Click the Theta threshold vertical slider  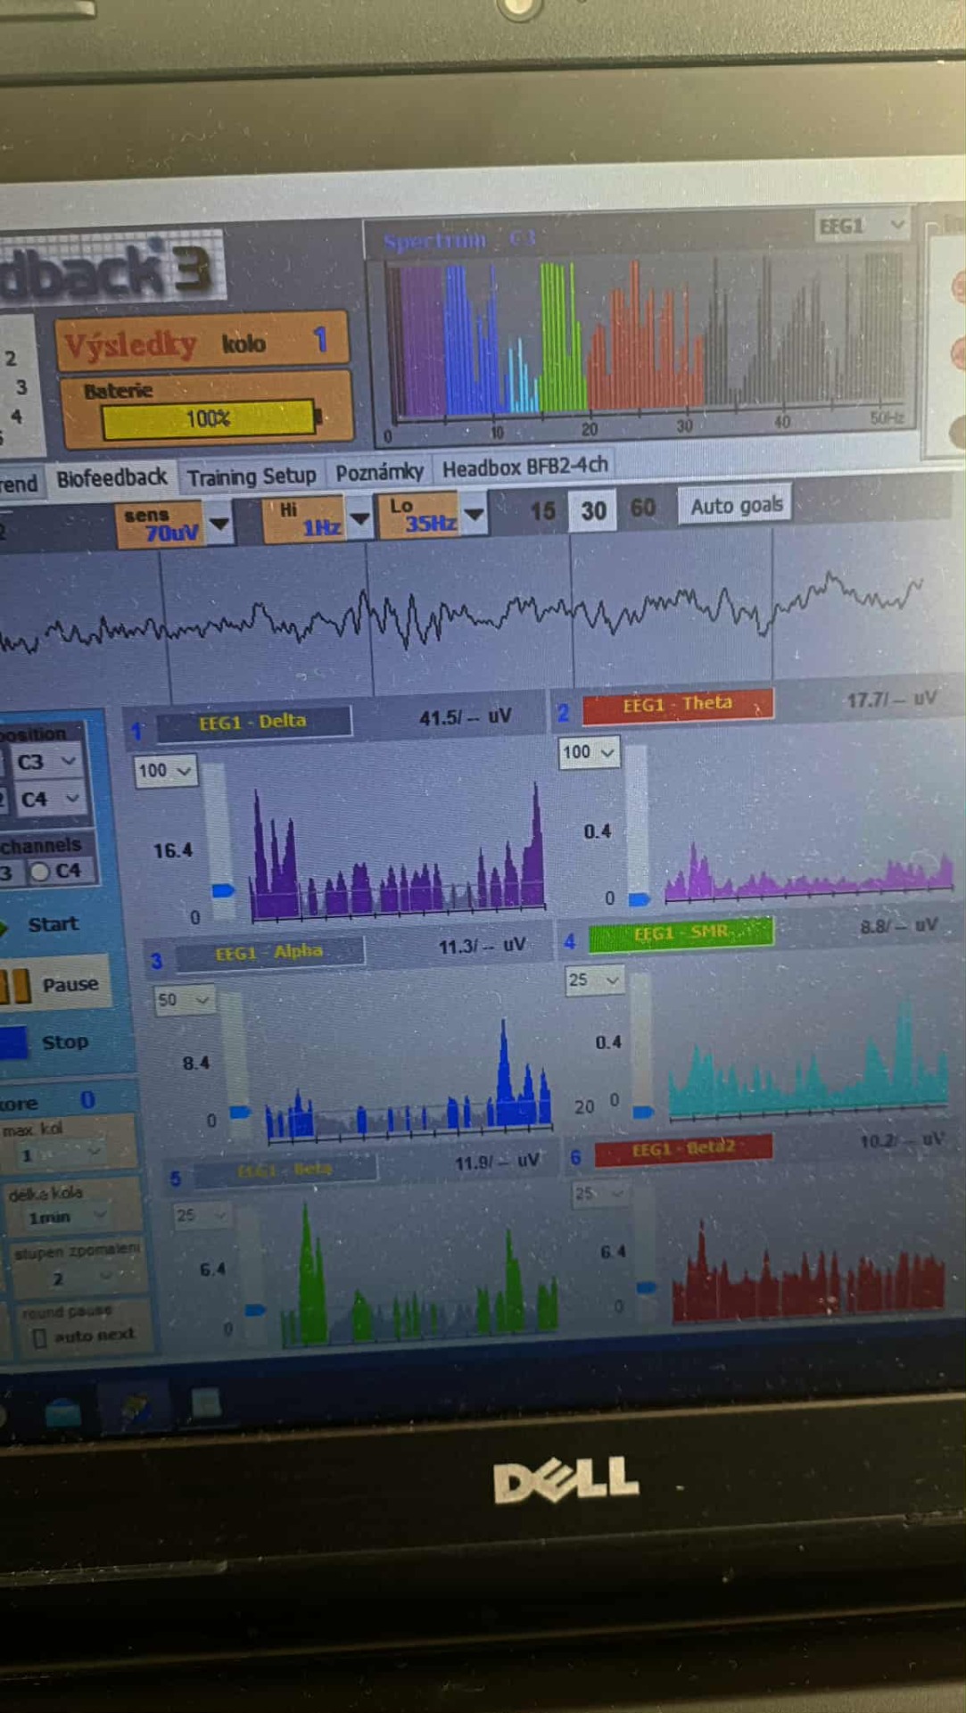tap(637, 821)
